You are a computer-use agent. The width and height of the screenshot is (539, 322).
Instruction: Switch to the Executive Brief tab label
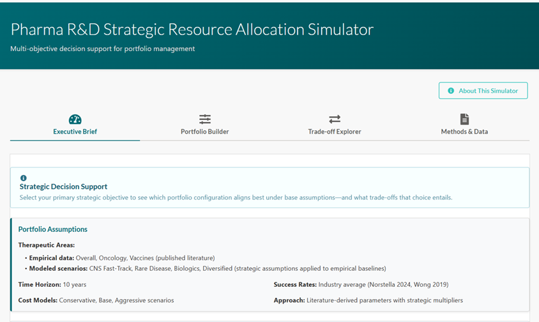[75, 132]
